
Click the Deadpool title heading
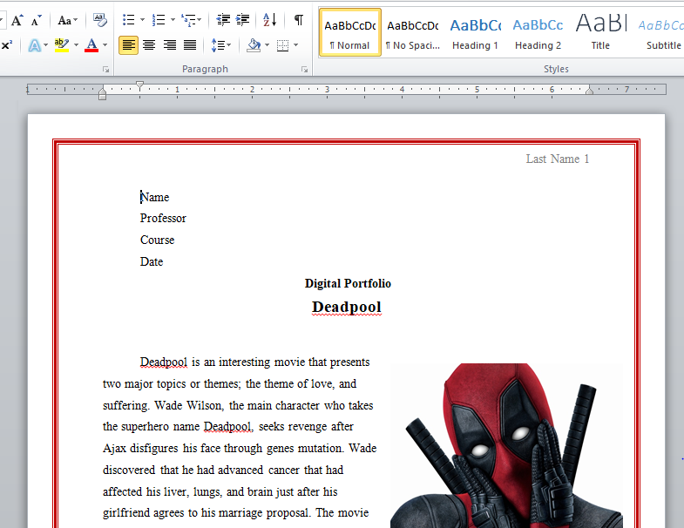point(347,307)
